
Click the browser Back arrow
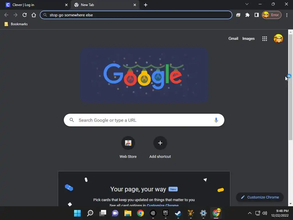point(6,15)
